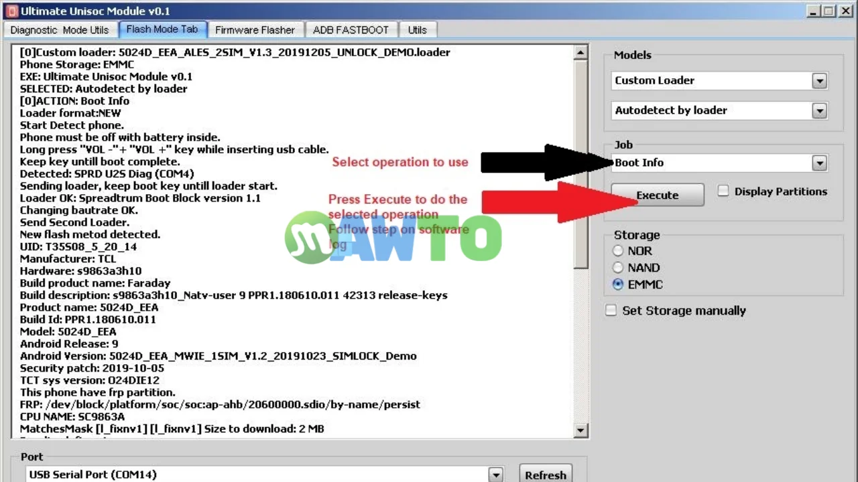Click log line 'Loader format:NEW'

click(x=70, y=113)
